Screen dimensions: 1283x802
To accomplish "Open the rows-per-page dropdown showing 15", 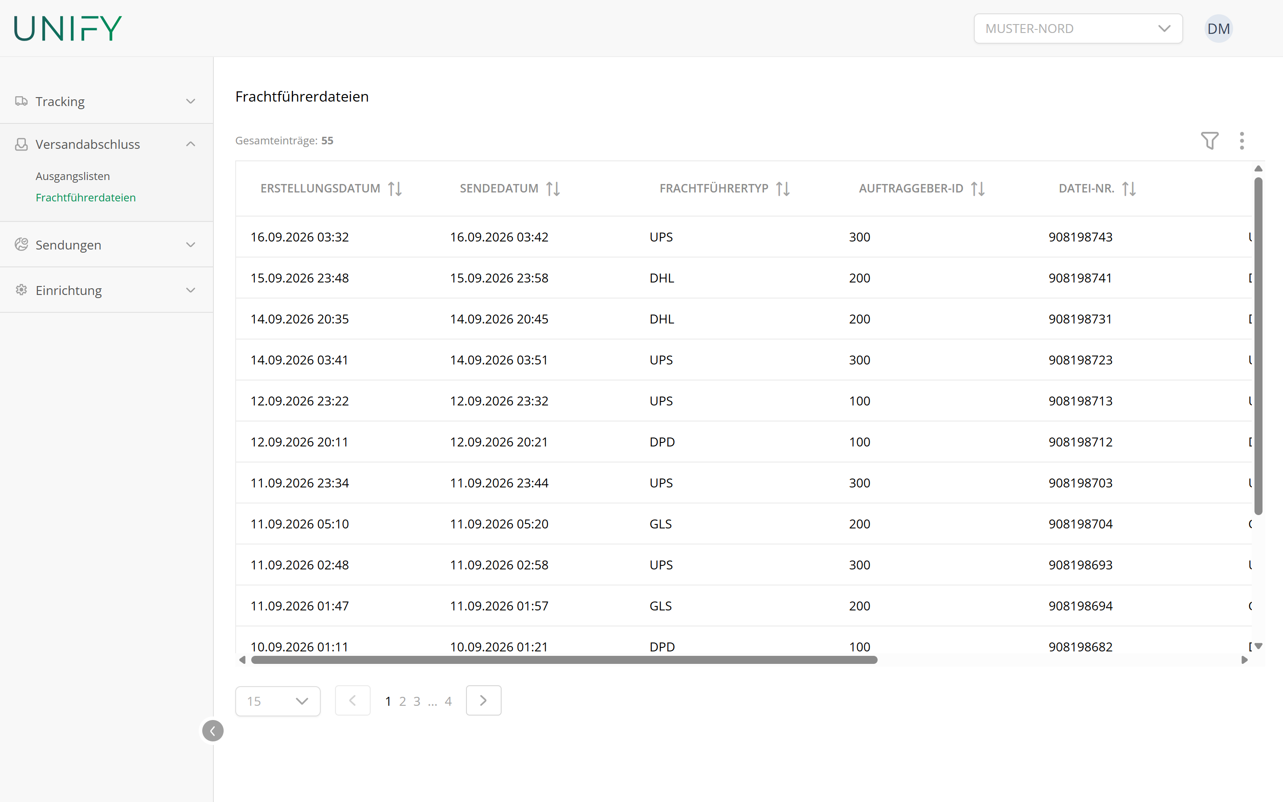I will (278, 701).
